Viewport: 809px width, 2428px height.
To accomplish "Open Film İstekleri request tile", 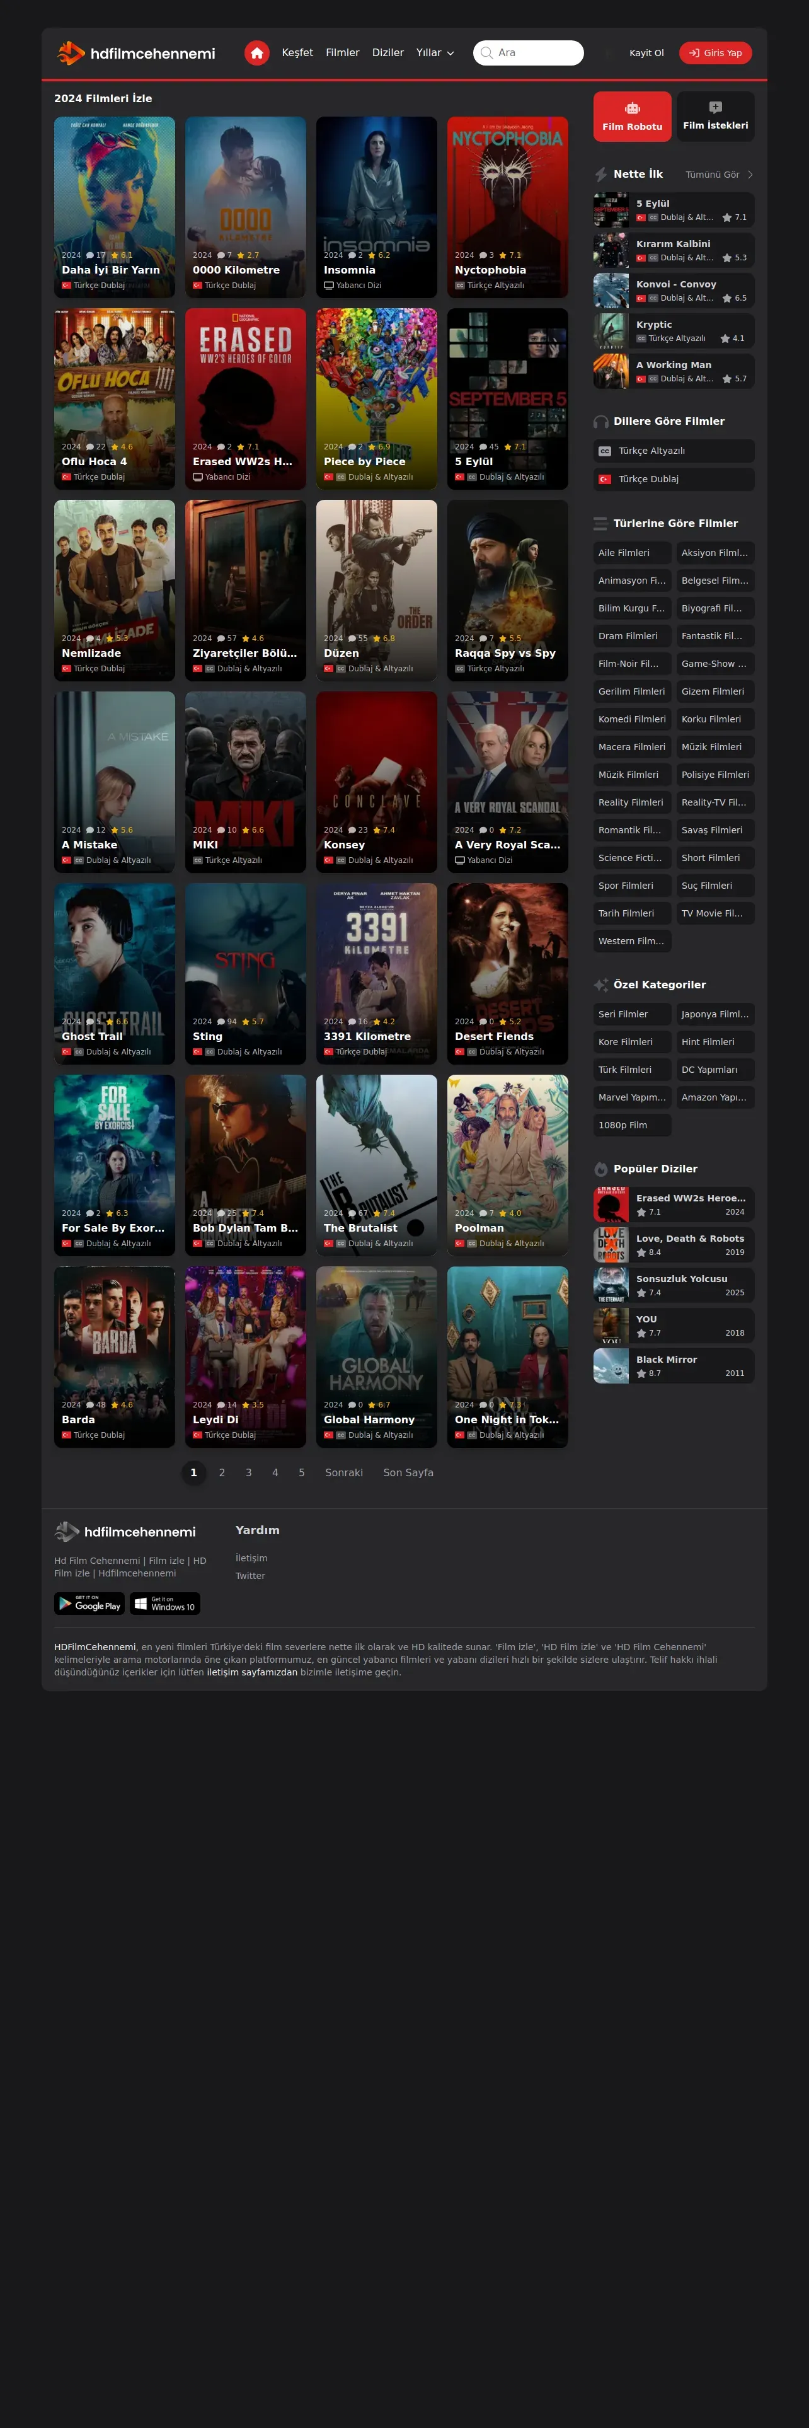I will click(x=715, y=117).
